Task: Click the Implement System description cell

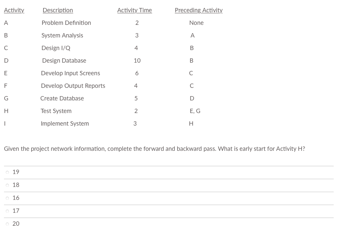Action: coord(65,124)
